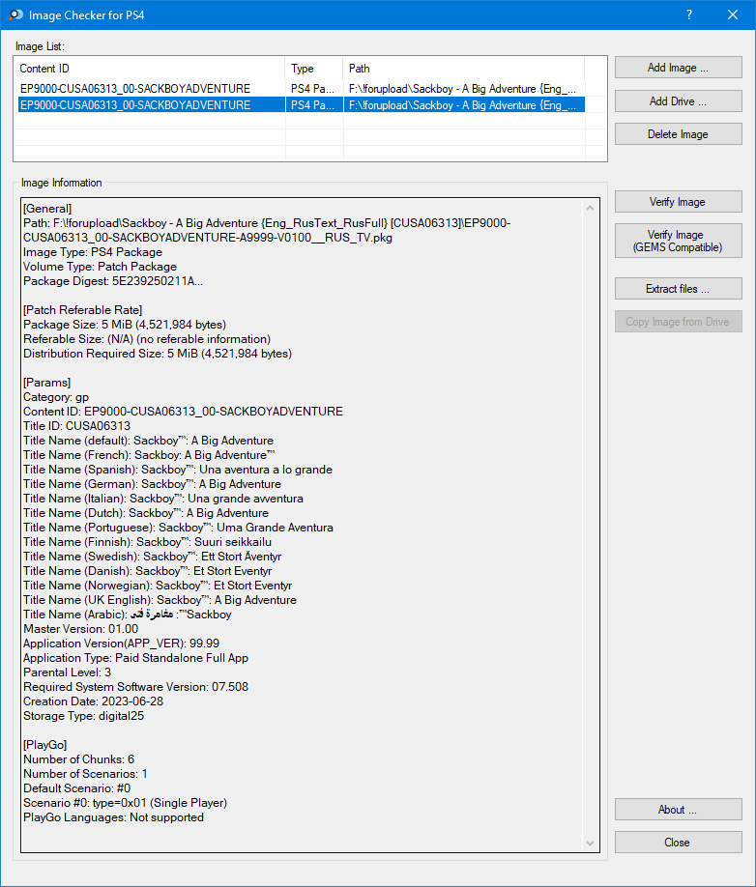
Task: Click the first row's path cell
Action: click(462, 89)
